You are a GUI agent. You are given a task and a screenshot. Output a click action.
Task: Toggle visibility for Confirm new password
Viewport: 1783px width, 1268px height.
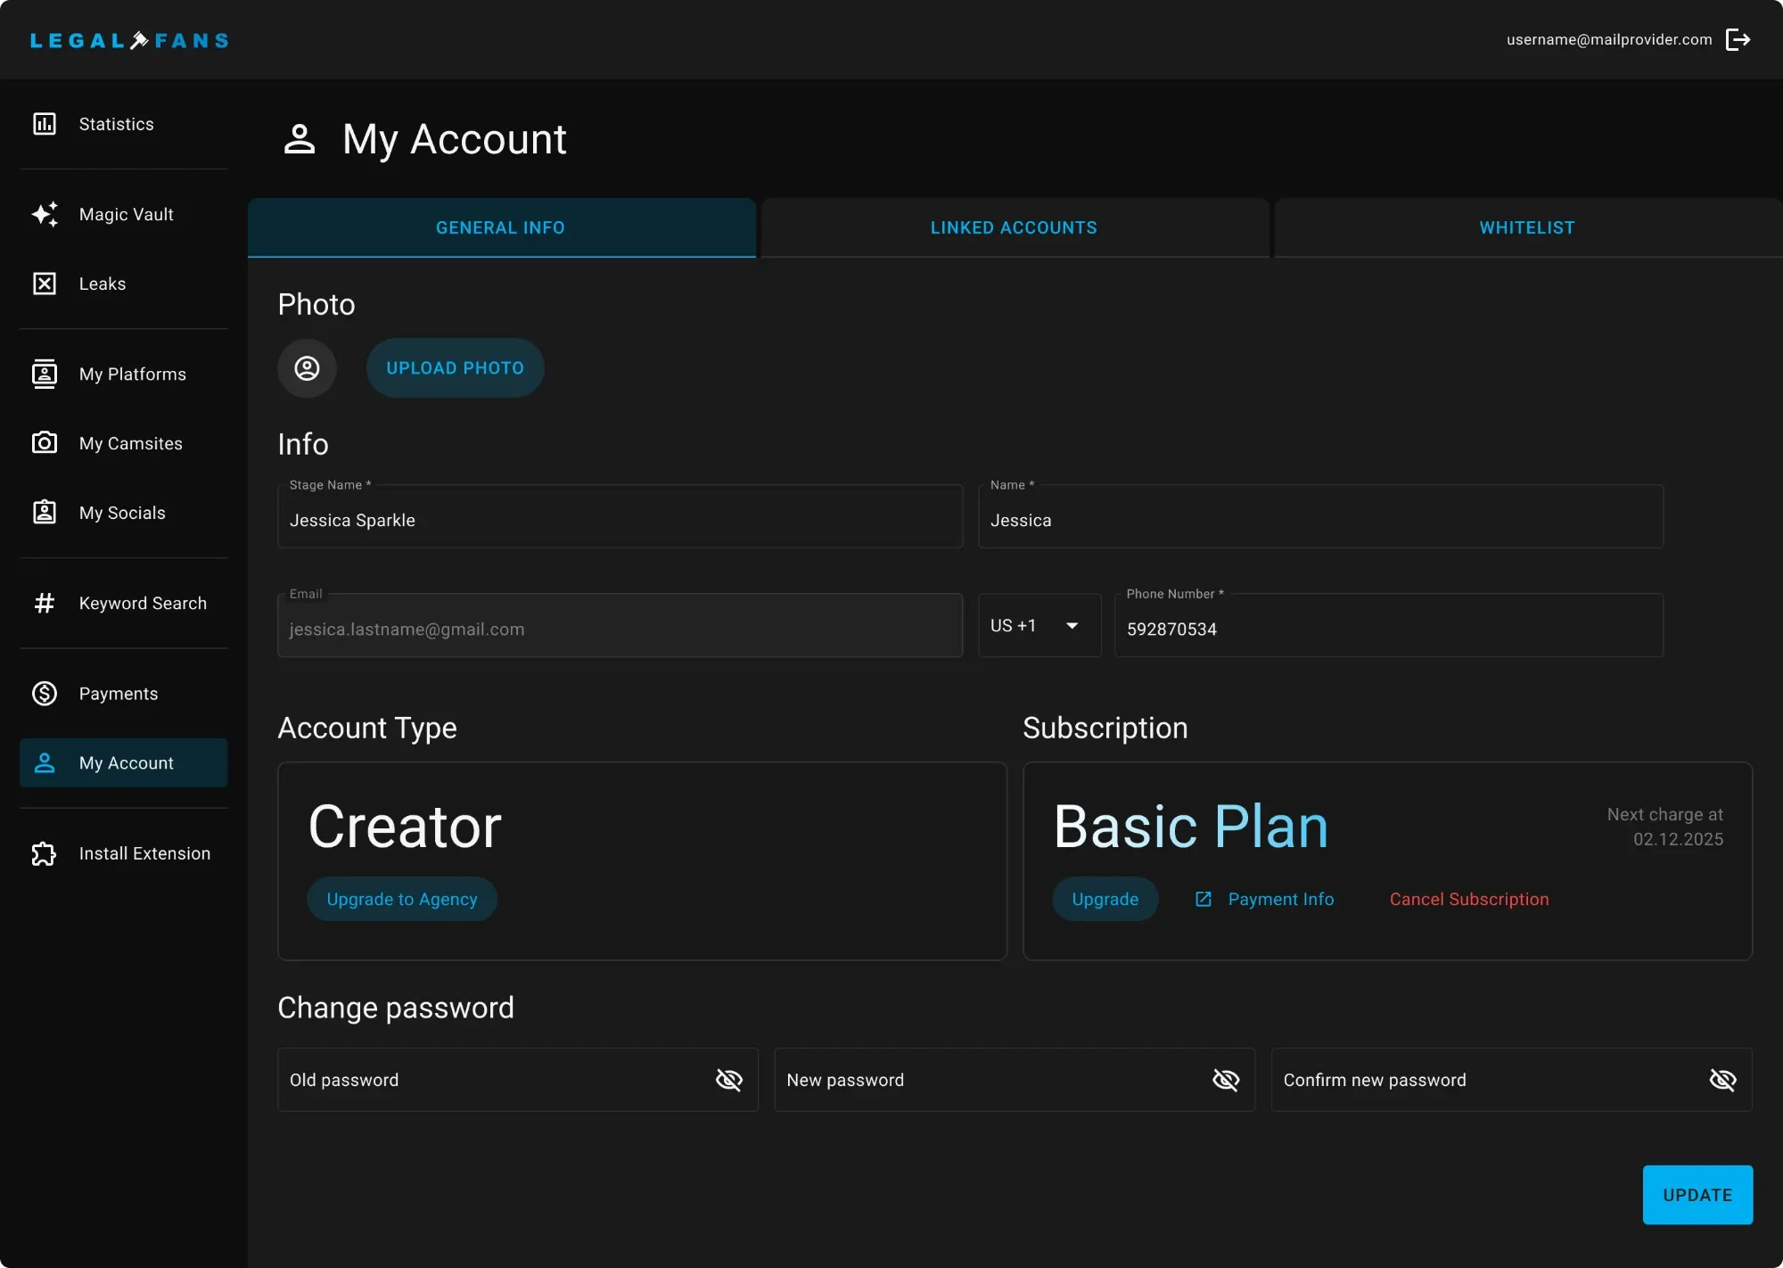[x=1722, y=1080]
